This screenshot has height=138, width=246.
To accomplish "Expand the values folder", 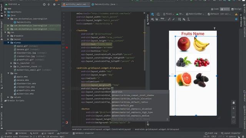I will click(x=8, y=97).
